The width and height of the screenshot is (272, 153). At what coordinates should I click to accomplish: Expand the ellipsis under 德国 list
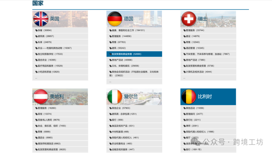[110, 82]
